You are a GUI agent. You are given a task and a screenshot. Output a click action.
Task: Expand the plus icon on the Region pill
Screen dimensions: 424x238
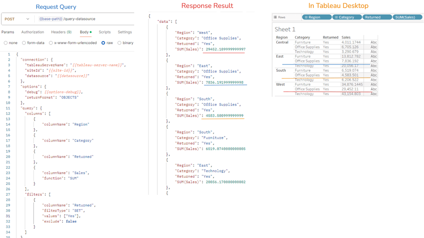coord(306,17)
